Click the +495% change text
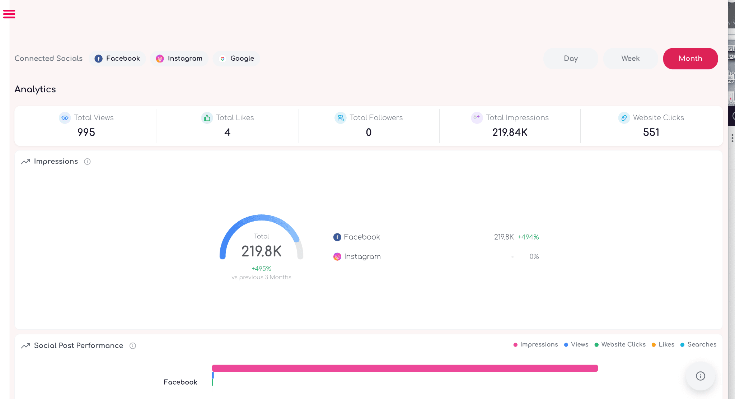This screenshot has width=735, height=399. pyautogui.click(x=261, y=269)
